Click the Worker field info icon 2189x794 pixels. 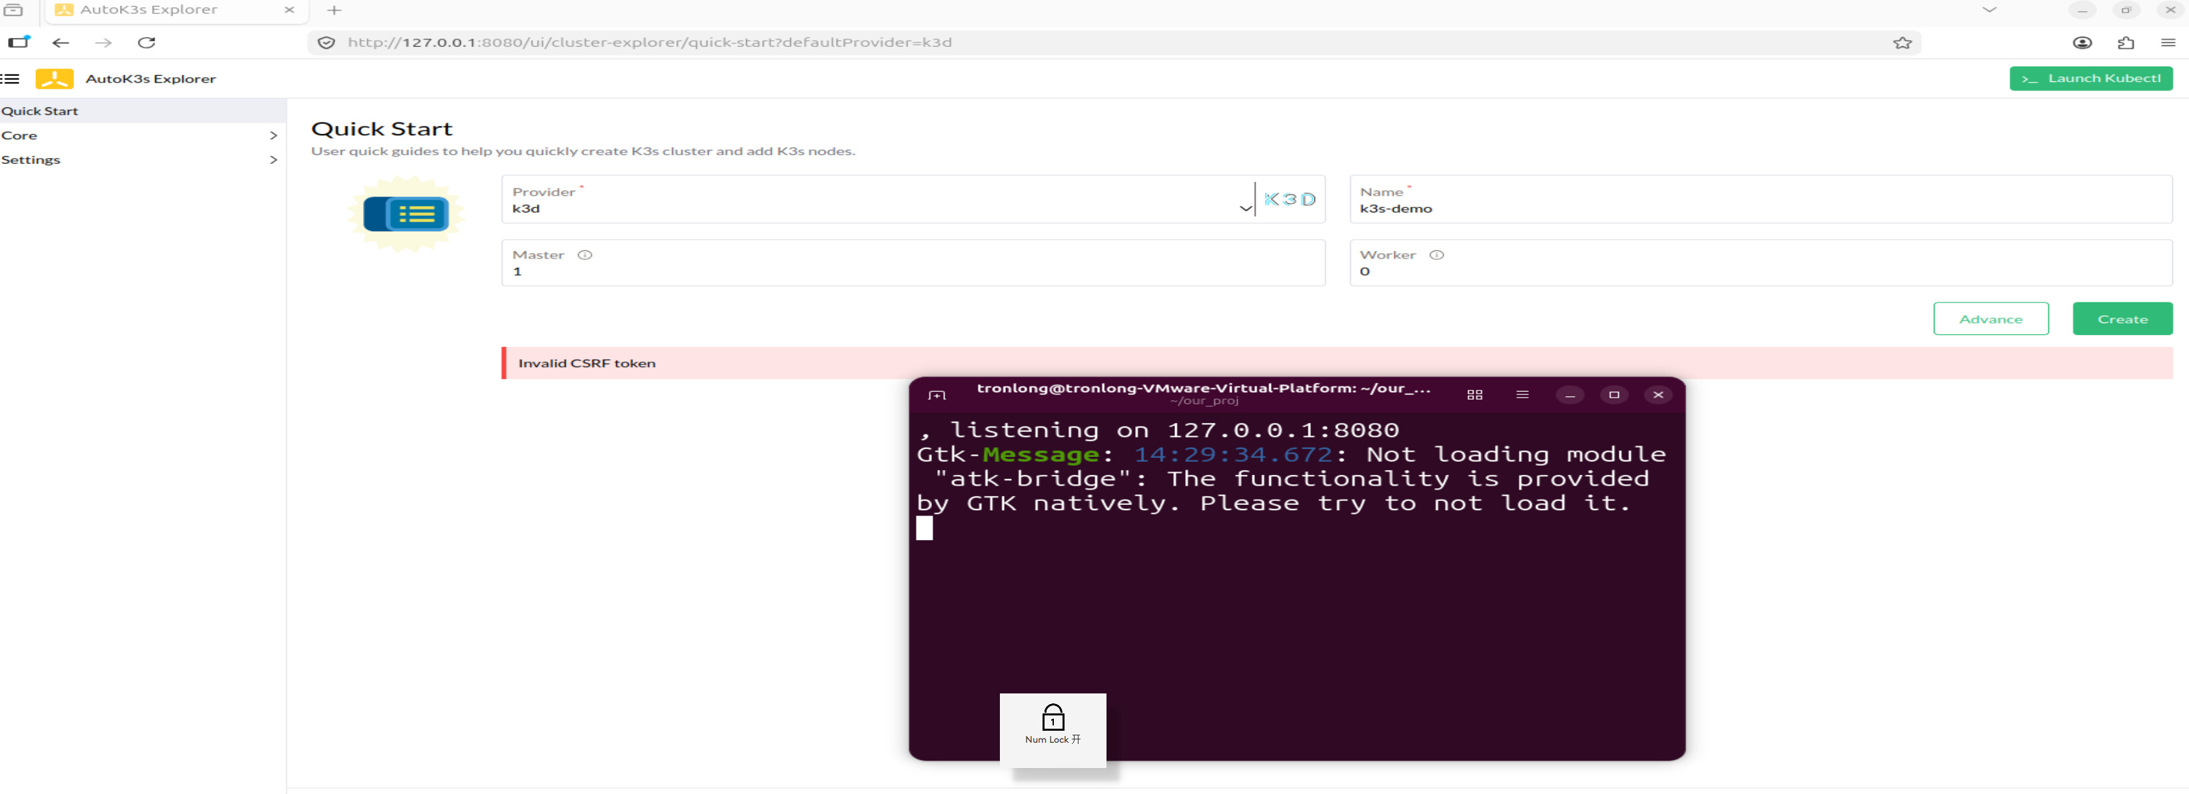[x=1436, y=255]
